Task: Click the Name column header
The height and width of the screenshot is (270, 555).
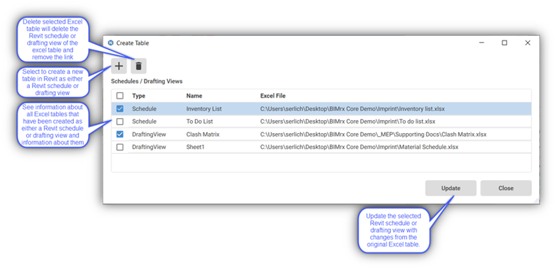Action: click(195, 96)
